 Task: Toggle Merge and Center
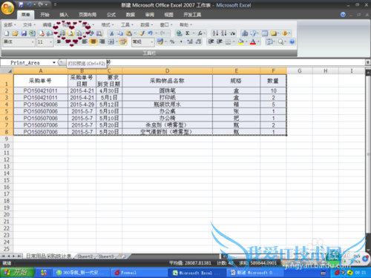tap(111, 42)
